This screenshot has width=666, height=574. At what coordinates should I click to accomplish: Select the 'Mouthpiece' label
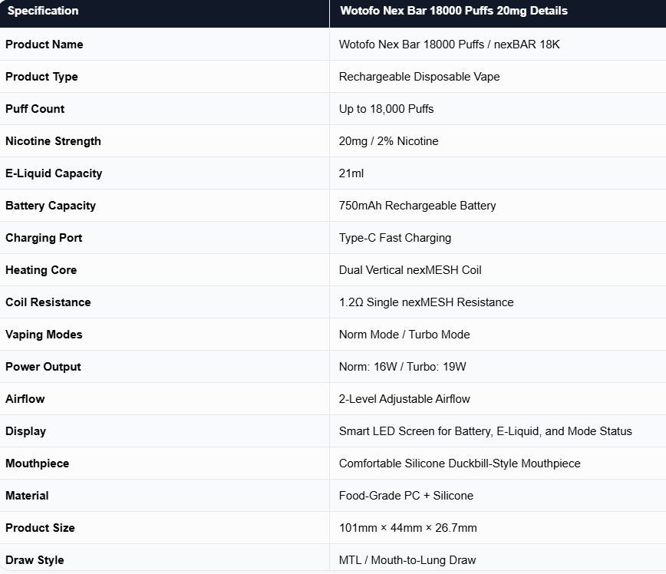tap(37, 463)
